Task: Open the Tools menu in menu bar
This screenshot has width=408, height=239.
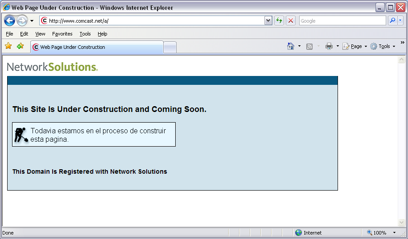Action: [85, 34]
